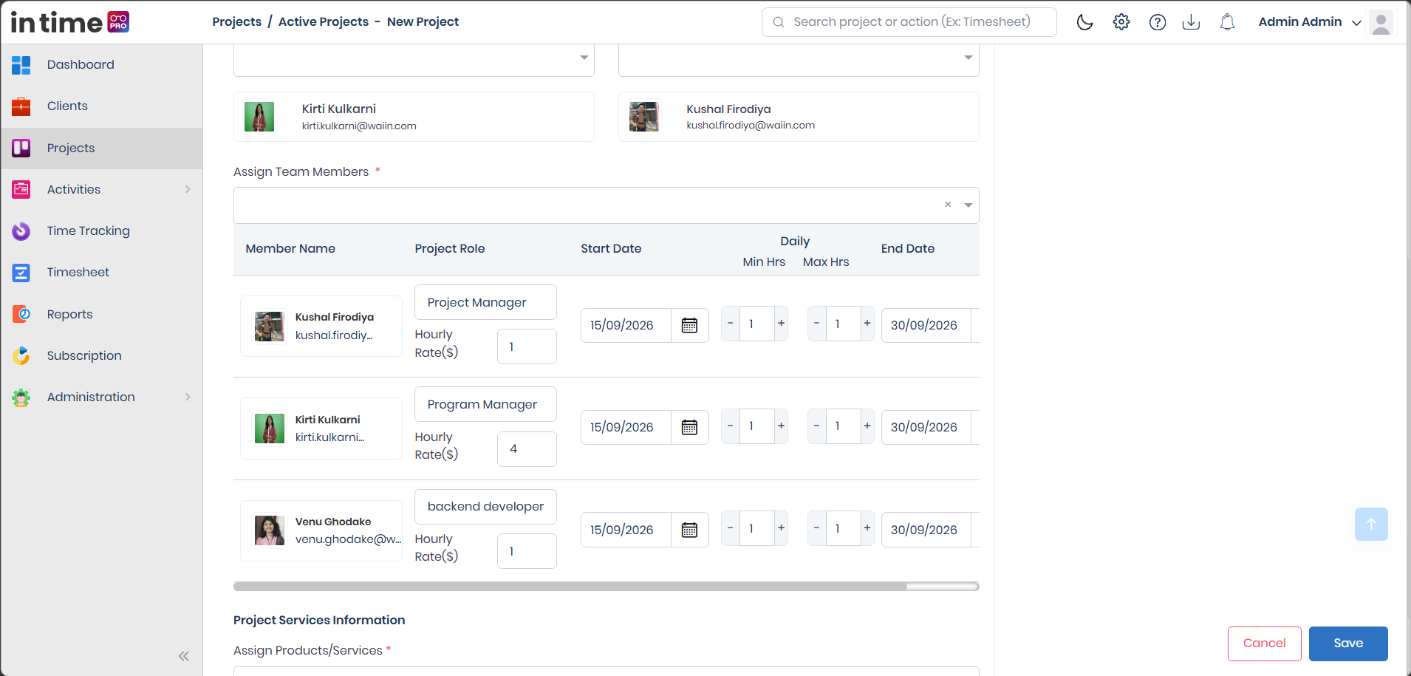Focus the project search field
The image size is (1411, 676).
[x=909, y=22]
